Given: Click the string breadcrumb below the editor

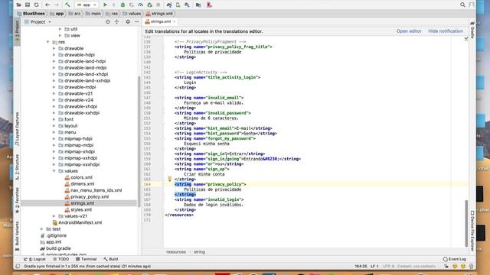Looking at the screenshot, I should coord(199,252).
